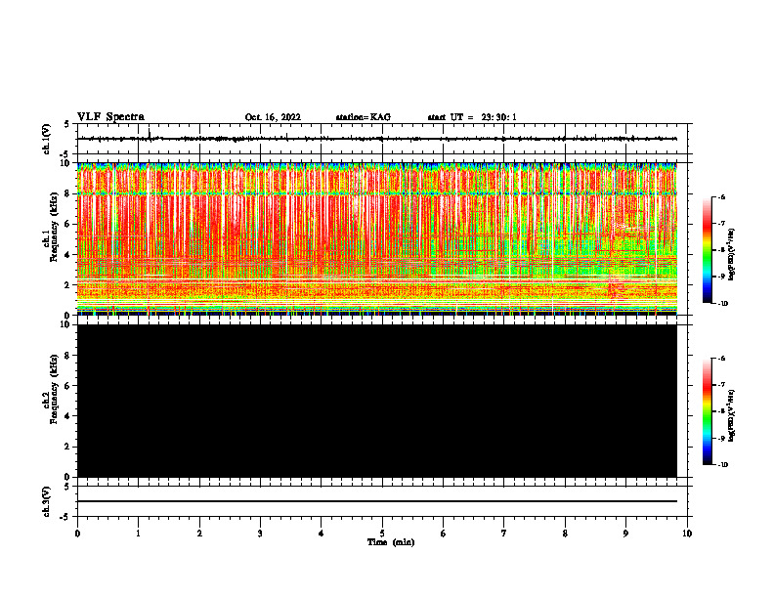The height and width of the screenshot is (598, 774).
Task: Select the date text 'Oct. 16, 2022'
Action: pos(273,117)
